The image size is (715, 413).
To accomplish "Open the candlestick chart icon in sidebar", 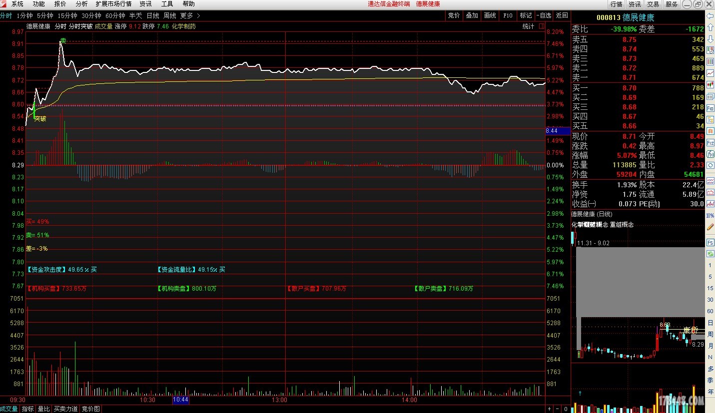I will tap(710, 84).
